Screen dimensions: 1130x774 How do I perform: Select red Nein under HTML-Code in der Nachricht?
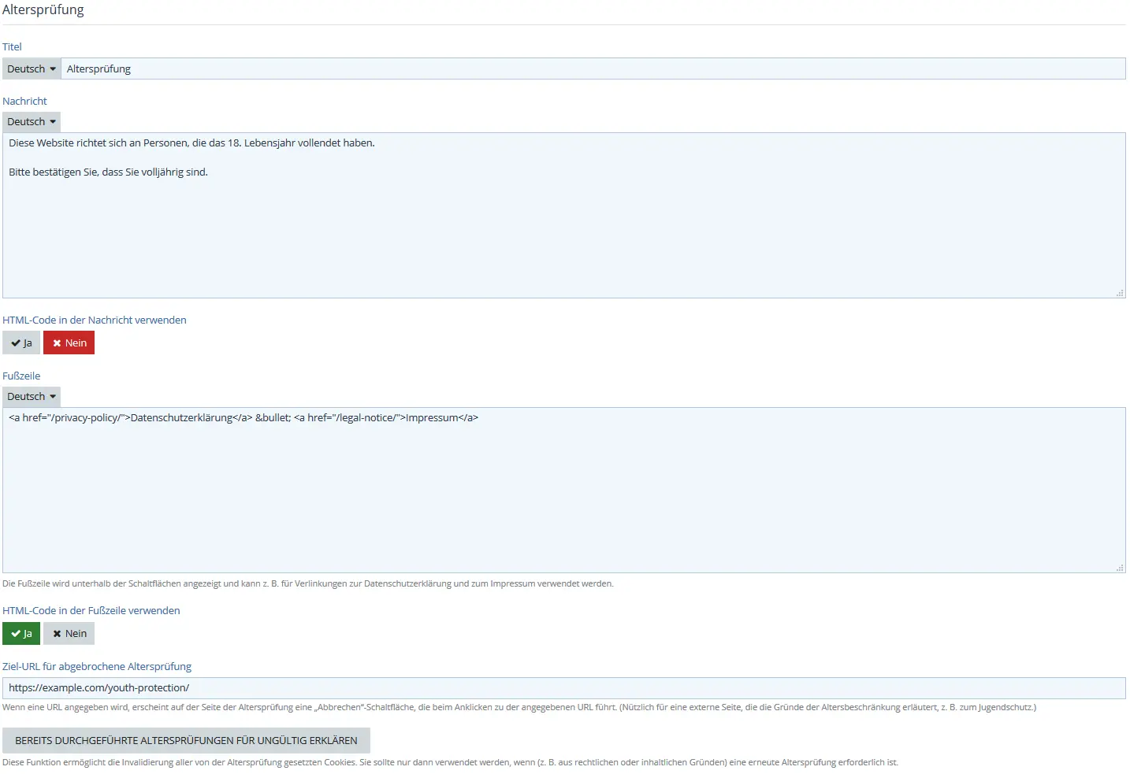pyautogui.click(x=69, y=343)
